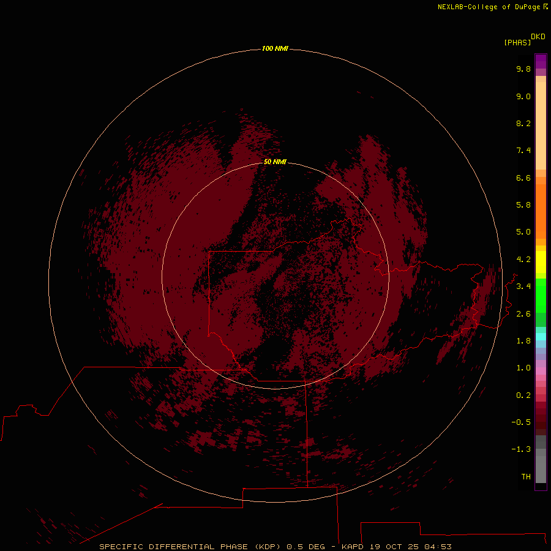Viewport: 551px width, 551px height.
Task: Click the -0.5 scale value
Action: 521,422
